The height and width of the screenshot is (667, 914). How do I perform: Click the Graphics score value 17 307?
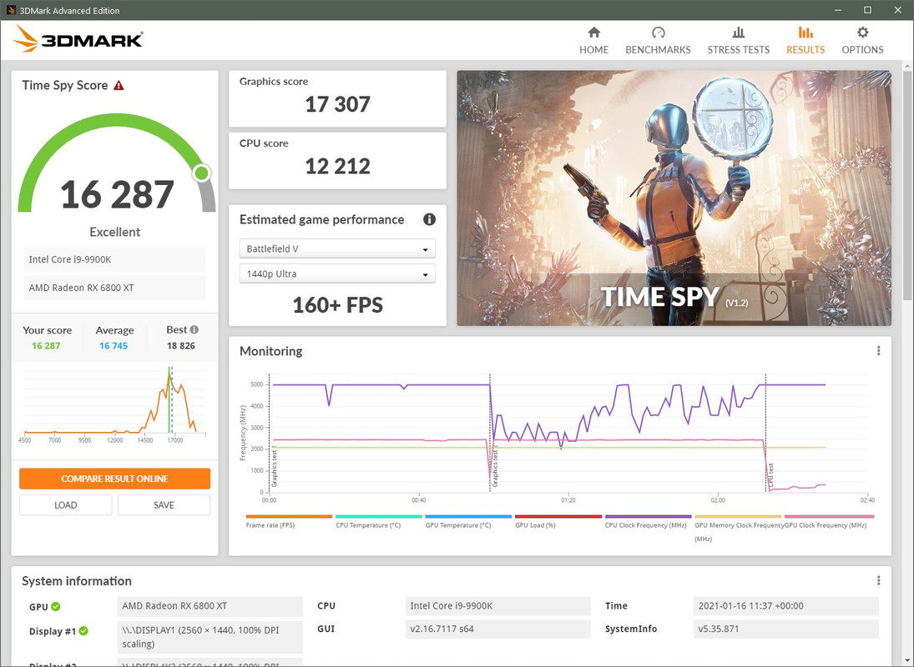[337, 104]
